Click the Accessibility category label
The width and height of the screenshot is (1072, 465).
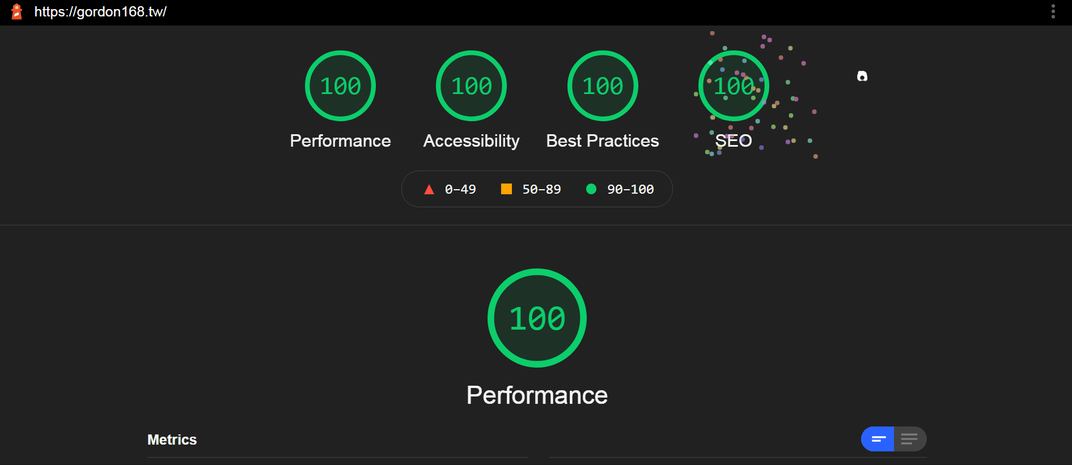coord(471,141)
